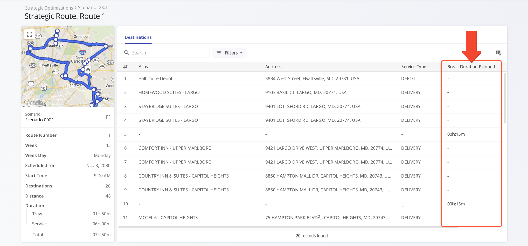Click DELIVERY cell in row 11
The image size is (528, 246).
click(x=411, y=218)
